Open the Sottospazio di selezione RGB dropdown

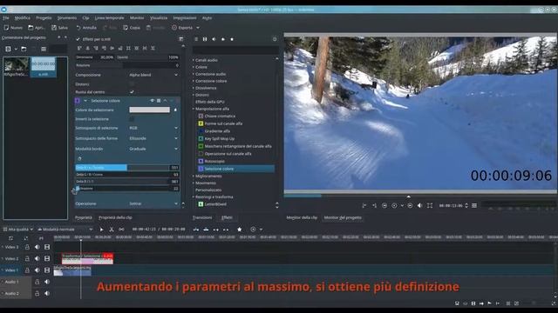(x=153, y=128)
